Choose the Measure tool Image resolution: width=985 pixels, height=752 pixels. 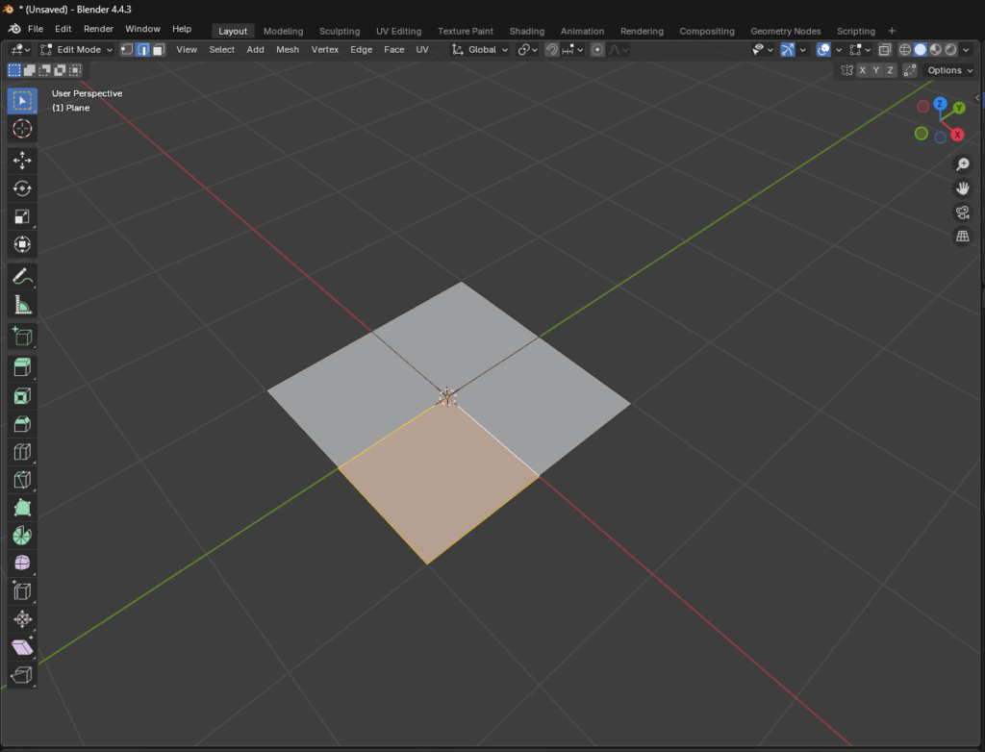click(x=22, y=305)
